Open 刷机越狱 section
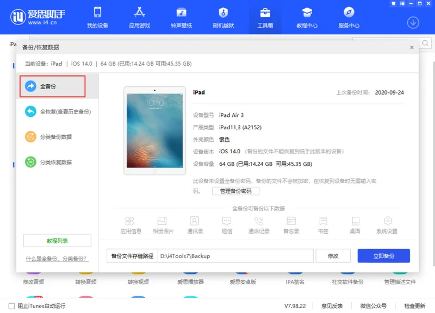 click(x=223, y=17)
